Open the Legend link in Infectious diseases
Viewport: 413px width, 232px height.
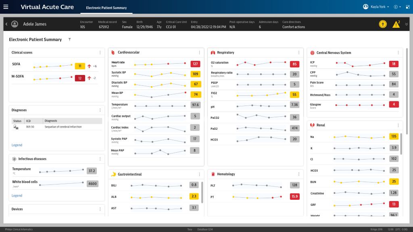[17, 195]
